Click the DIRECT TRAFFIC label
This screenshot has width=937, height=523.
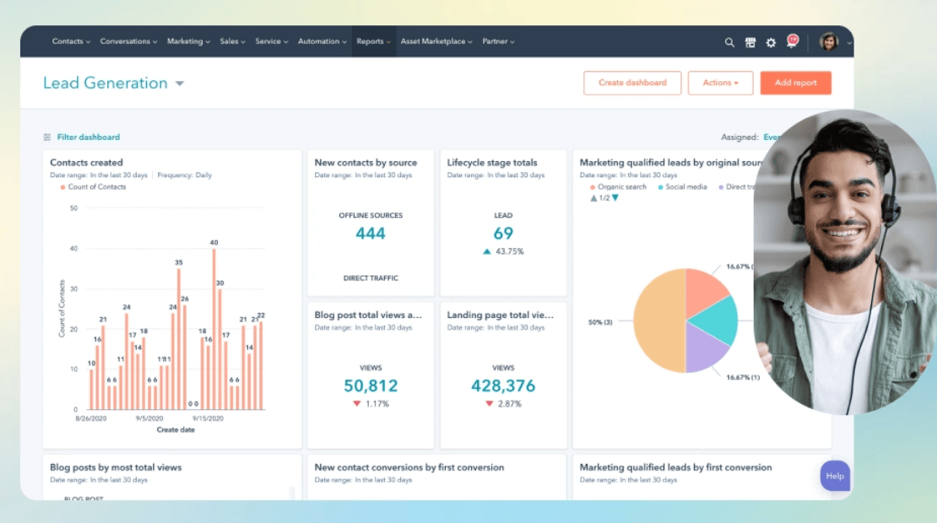(x=371, y=278)
